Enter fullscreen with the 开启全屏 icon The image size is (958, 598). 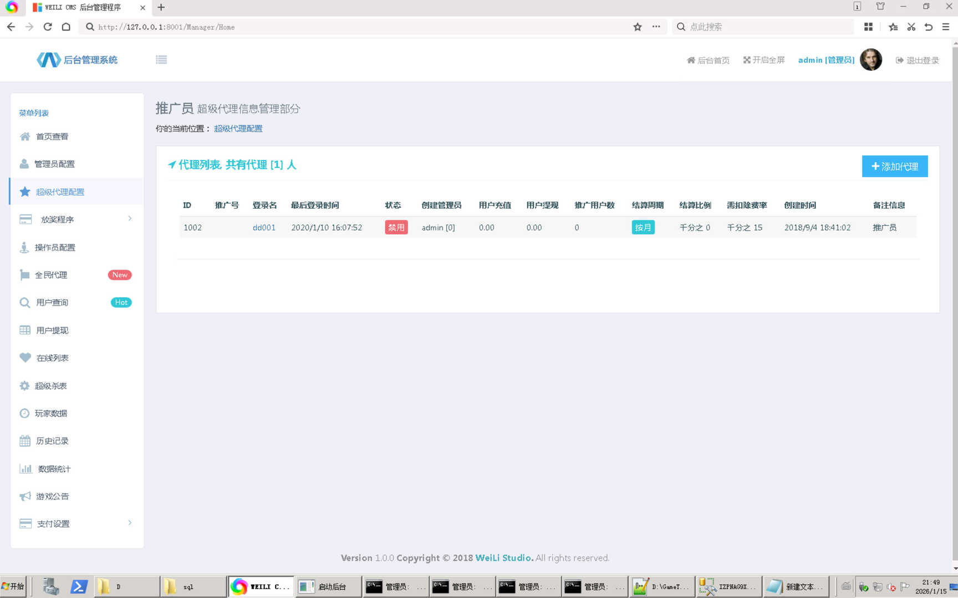tap(747, 60)
